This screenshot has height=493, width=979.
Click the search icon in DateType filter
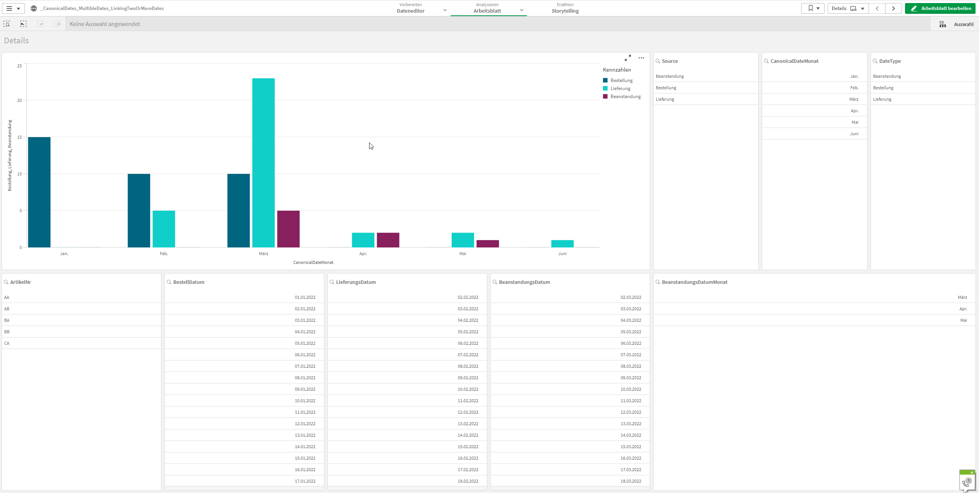tap(875, 61)
